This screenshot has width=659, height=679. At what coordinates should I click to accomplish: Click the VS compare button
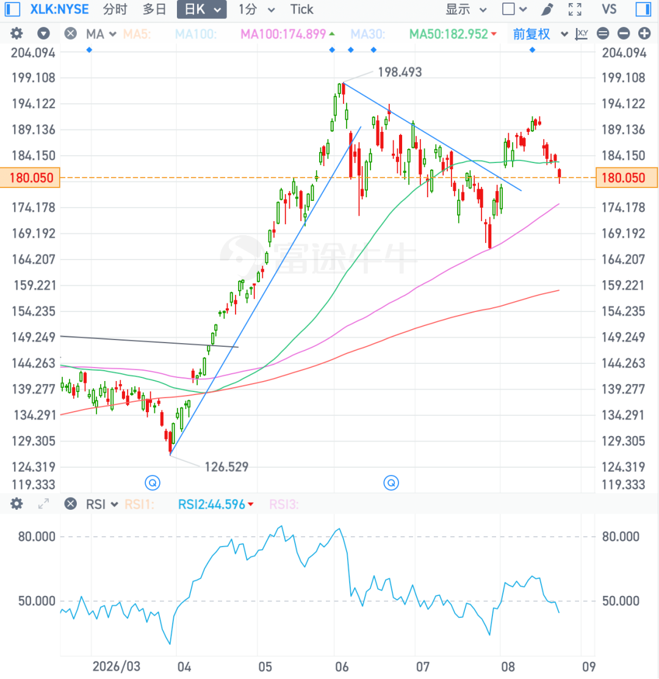(609, 9)
